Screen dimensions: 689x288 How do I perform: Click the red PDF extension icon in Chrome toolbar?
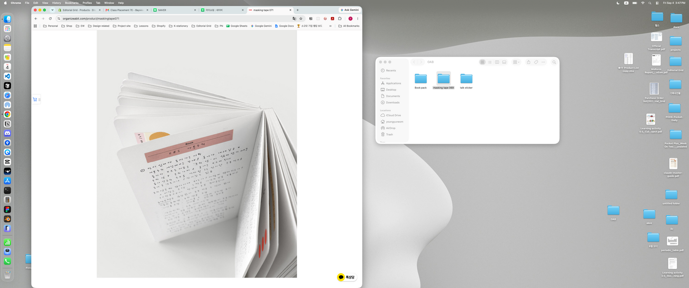[x=332, y=19]
